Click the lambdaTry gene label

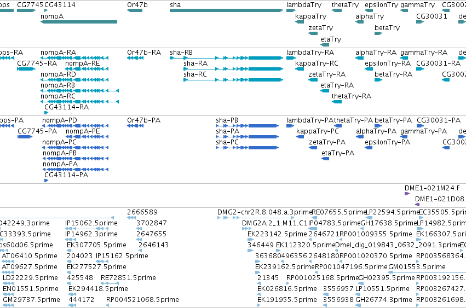(x=304, y=5)
